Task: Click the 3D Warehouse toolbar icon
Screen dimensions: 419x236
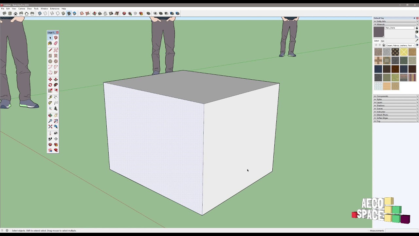Action: point(124,13)
